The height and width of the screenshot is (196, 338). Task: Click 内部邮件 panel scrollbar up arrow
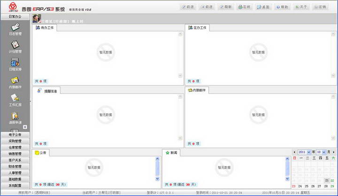(333, 96)
